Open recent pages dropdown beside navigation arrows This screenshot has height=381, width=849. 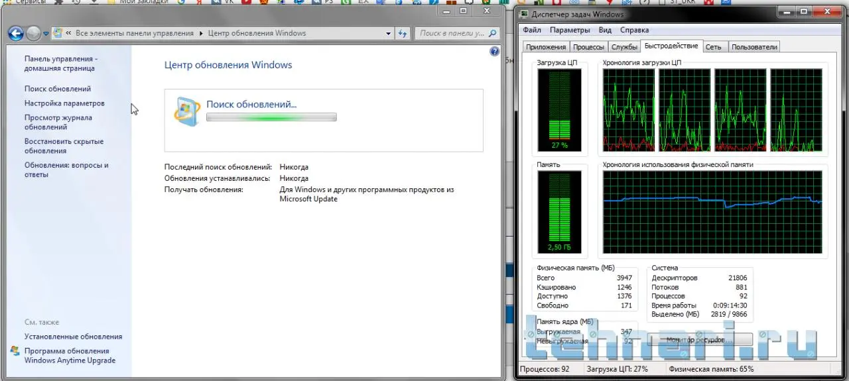[x=46, y=33]
